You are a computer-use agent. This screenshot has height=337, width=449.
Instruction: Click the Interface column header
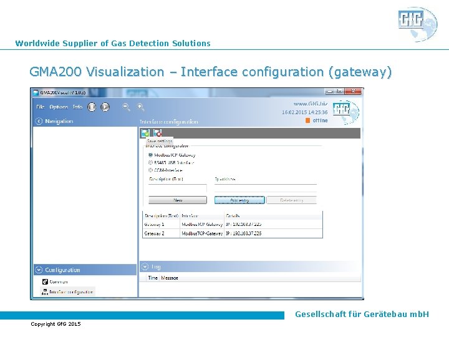pos(202,216)
